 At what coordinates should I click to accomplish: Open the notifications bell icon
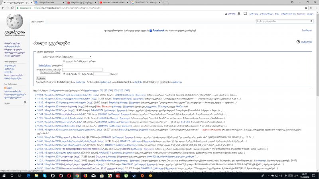coord(238,14)
